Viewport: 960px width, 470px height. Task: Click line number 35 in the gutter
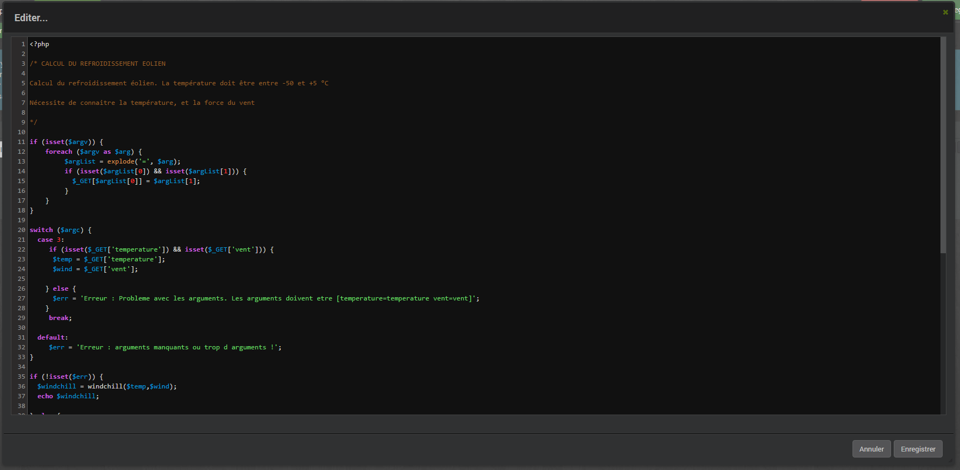click(x=21, y=377)
